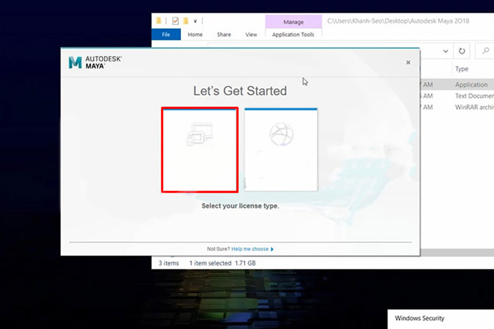Sort by the Type column header
494x329 pixels.
pos(462,69)
